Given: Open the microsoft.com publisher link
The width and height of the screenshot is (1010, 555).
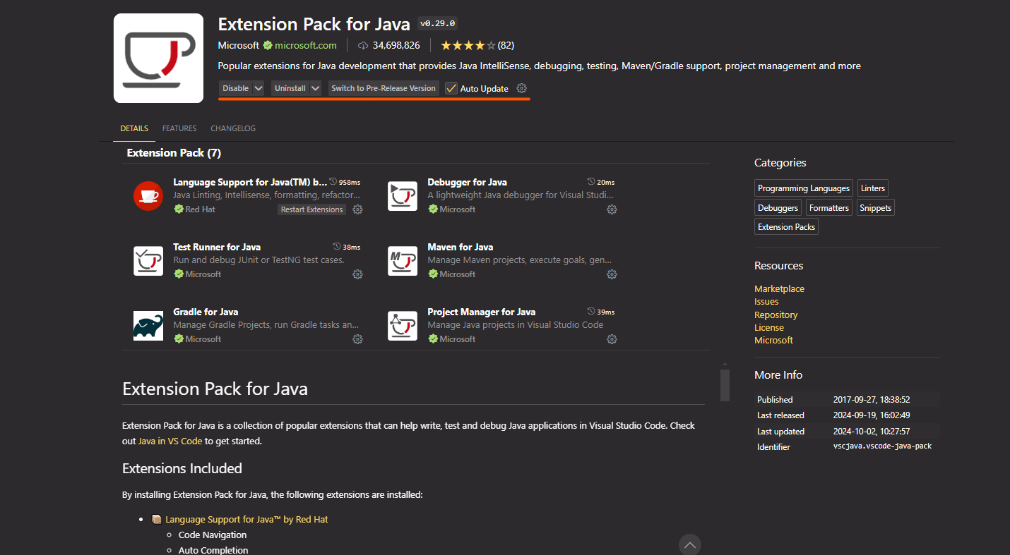Looking at the screenshot, I should point(306,46).
